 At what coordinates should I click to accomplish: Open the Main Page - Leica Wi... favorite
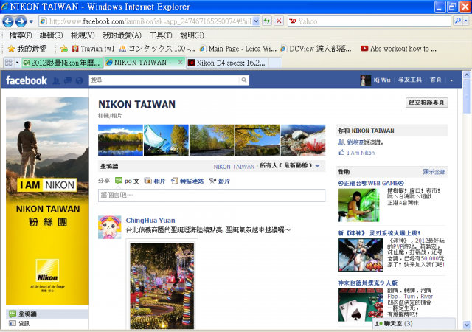(x=237, y=49)
